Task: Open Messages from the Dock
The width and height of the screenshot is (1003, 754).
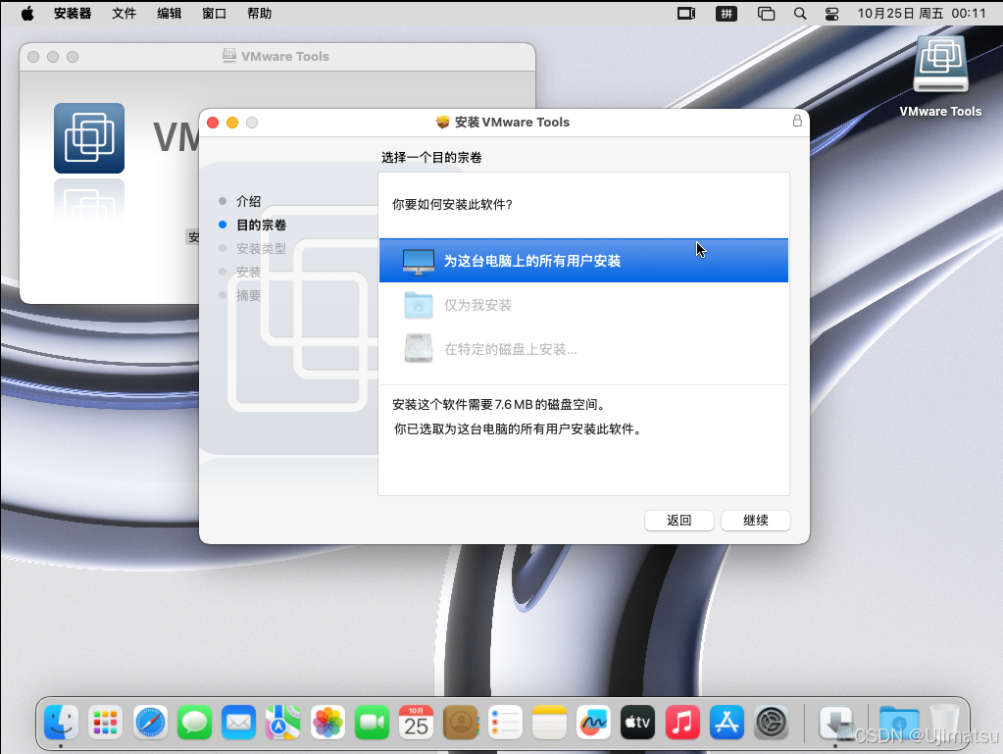Action: click(194, 723)
